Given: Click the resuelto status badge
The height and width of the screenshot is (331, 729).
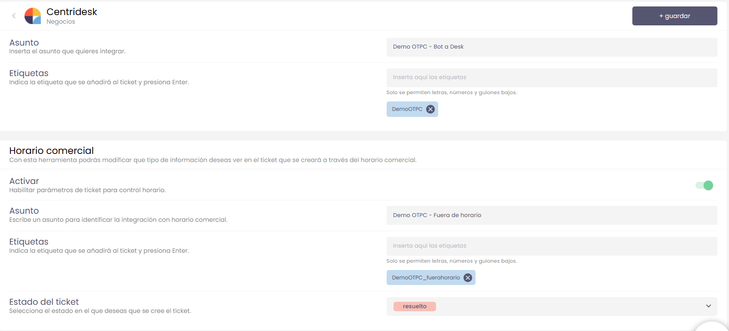Looking at the screenshot, I should click(414, 306).
